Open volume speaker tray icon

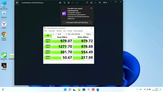pos(147,89)
